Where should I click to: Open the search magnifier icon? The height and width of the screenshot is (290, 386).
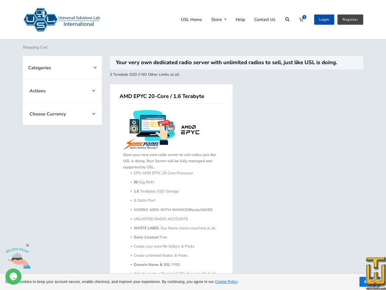287,20
